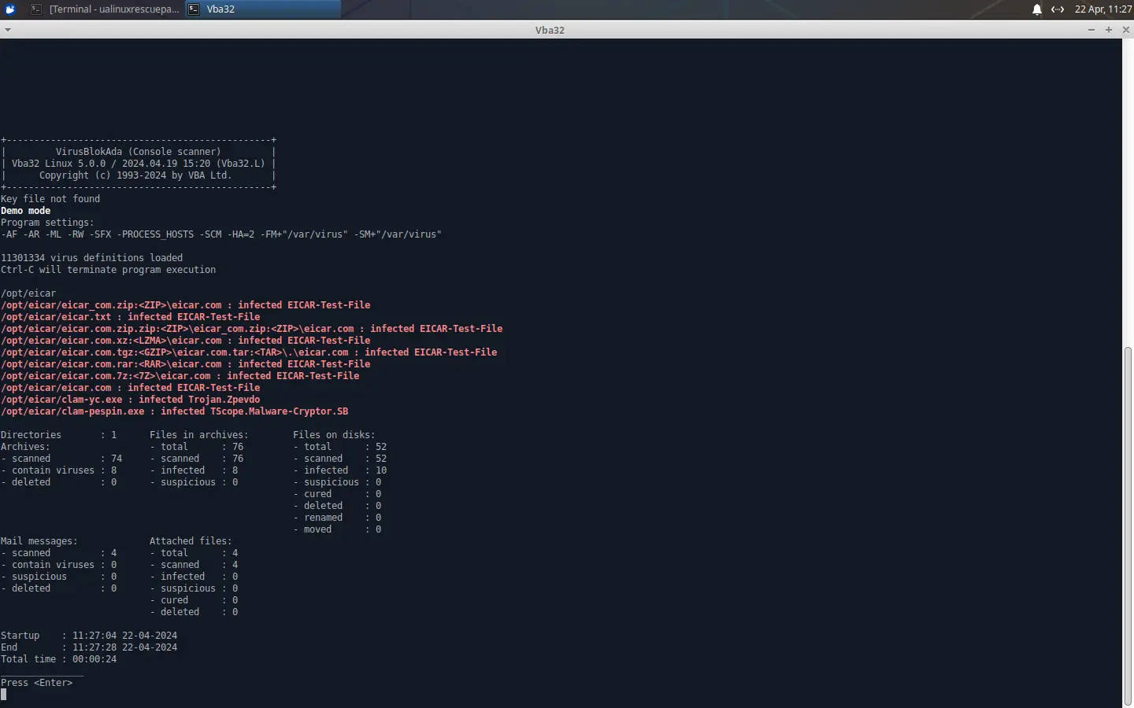The width and height of the screenshot is (1134, 708).
Task: Click the 'Press <Enter>' prompt text
Action: (x=37, y=683)
